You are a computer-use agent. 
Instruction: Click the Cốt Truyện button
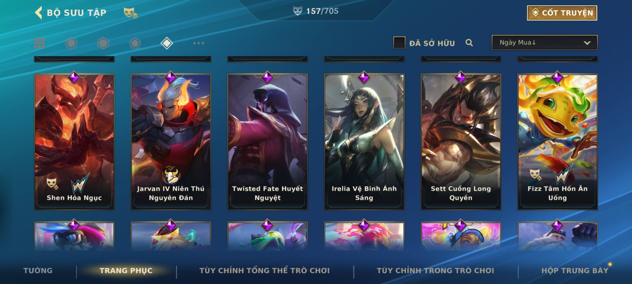point(562,13)
